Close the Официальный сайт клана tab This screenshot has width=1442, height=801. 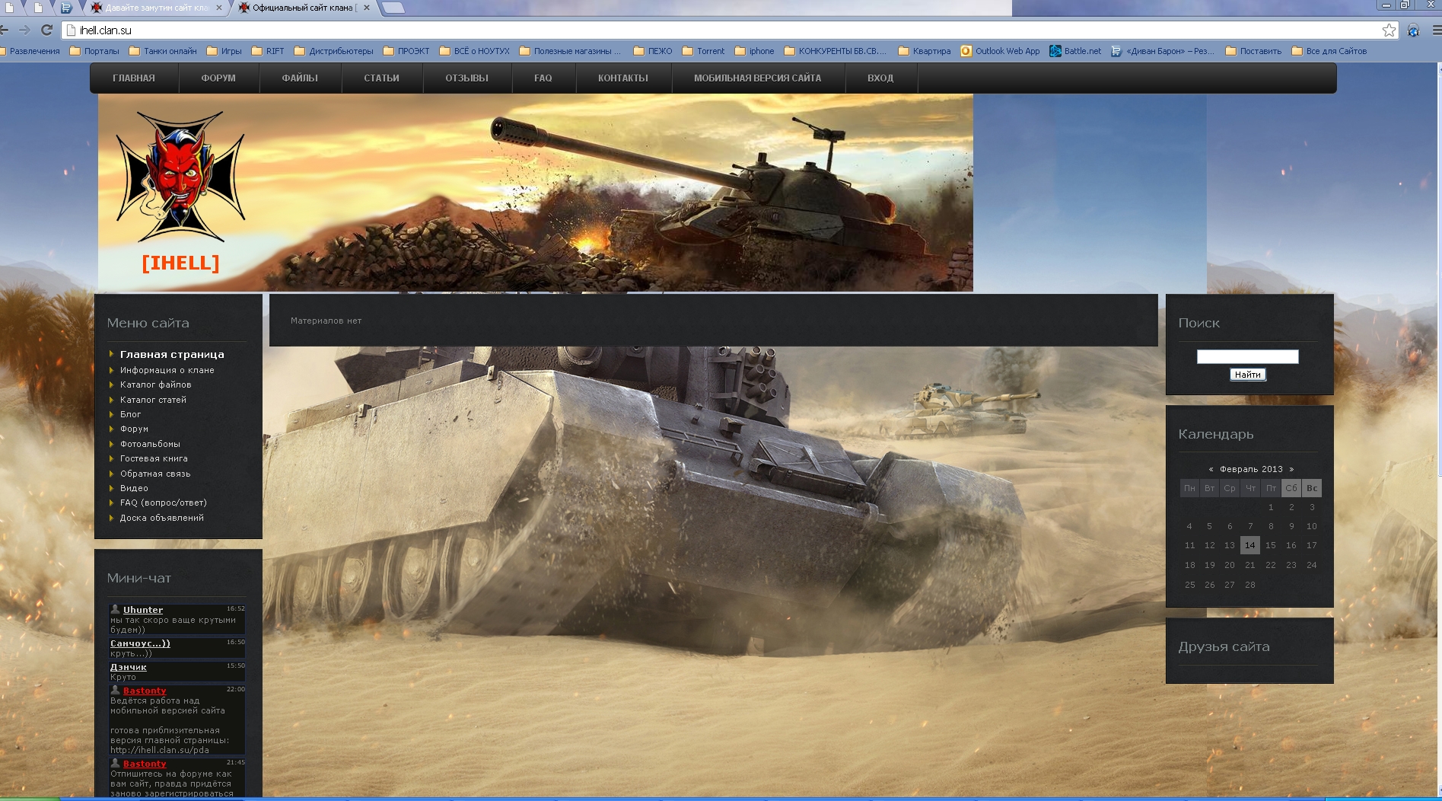(366, 8)
